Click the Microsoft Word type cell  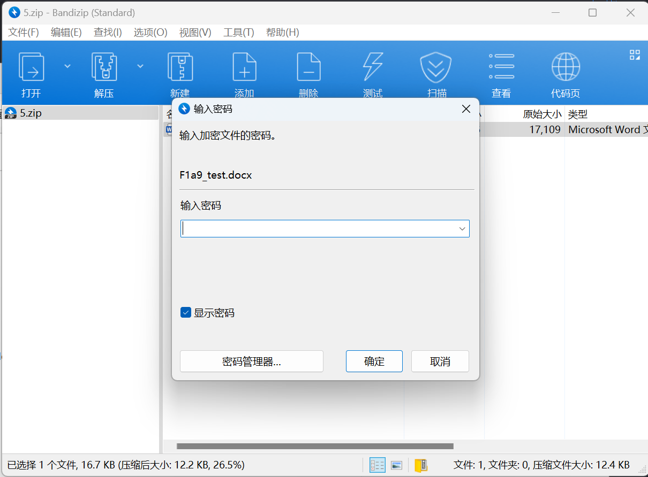coord(608,129)
